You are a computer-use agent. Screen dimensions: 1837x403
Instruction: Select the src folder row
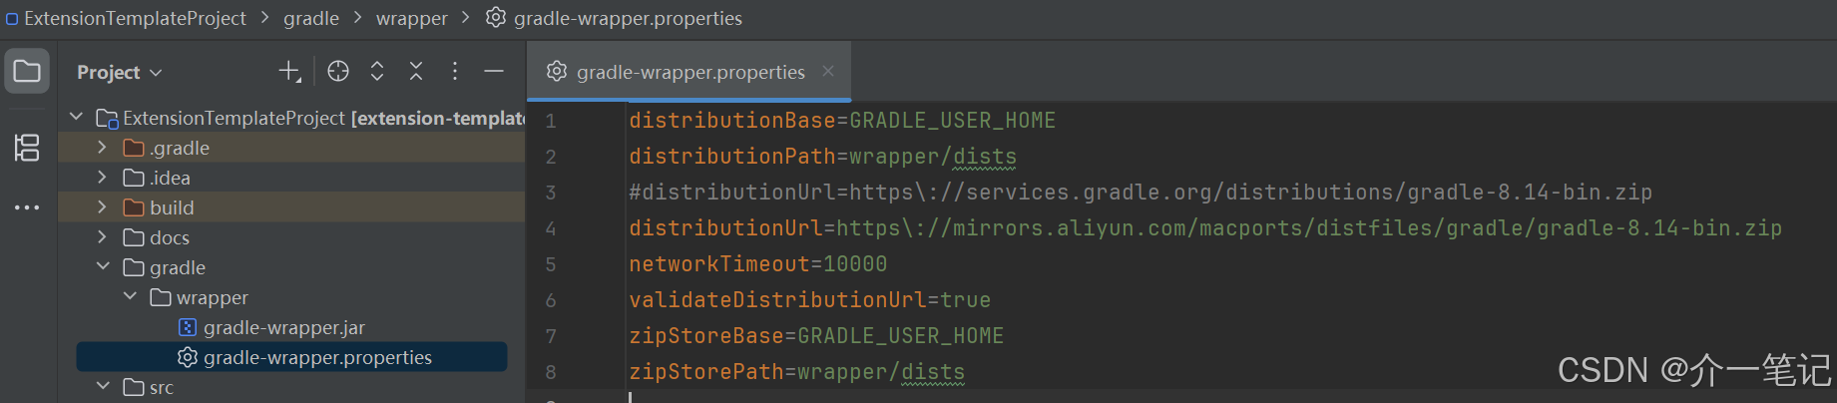[291, 387]
